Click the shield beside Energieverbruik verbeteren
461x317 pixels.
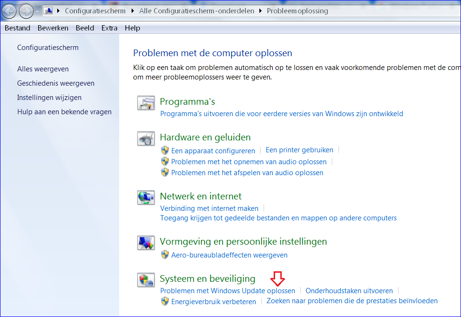coord(165,301)
